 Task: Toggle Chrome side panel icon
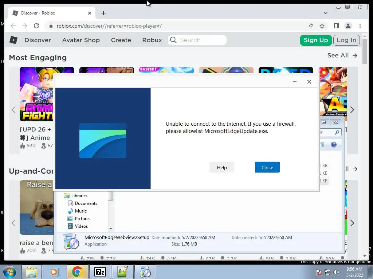(x=336, y=26)
